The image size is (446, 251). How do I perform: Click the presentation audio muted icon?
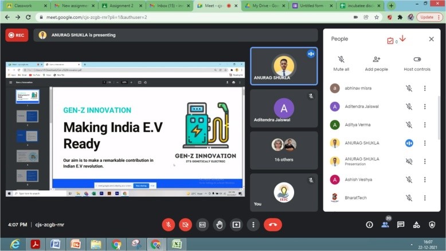409,161
